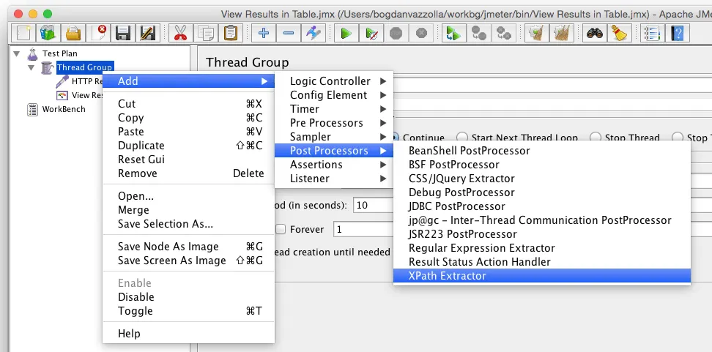Open the Function Helper dialog icon
The height and width of the screenshot is (352, 712).
point(652,33)
